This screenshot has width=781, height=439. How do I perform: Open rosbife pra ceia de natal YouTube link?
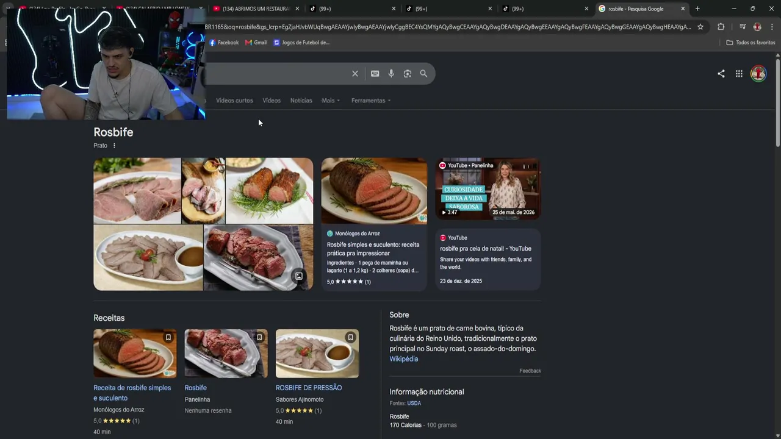[486, 249]
